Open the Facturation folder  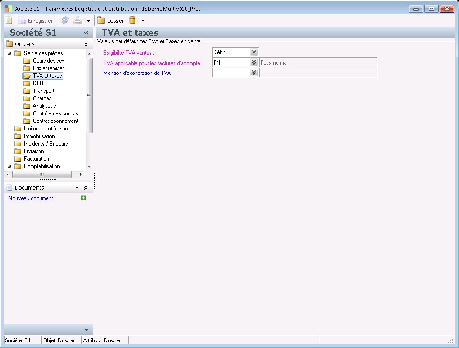coord(32,159)
